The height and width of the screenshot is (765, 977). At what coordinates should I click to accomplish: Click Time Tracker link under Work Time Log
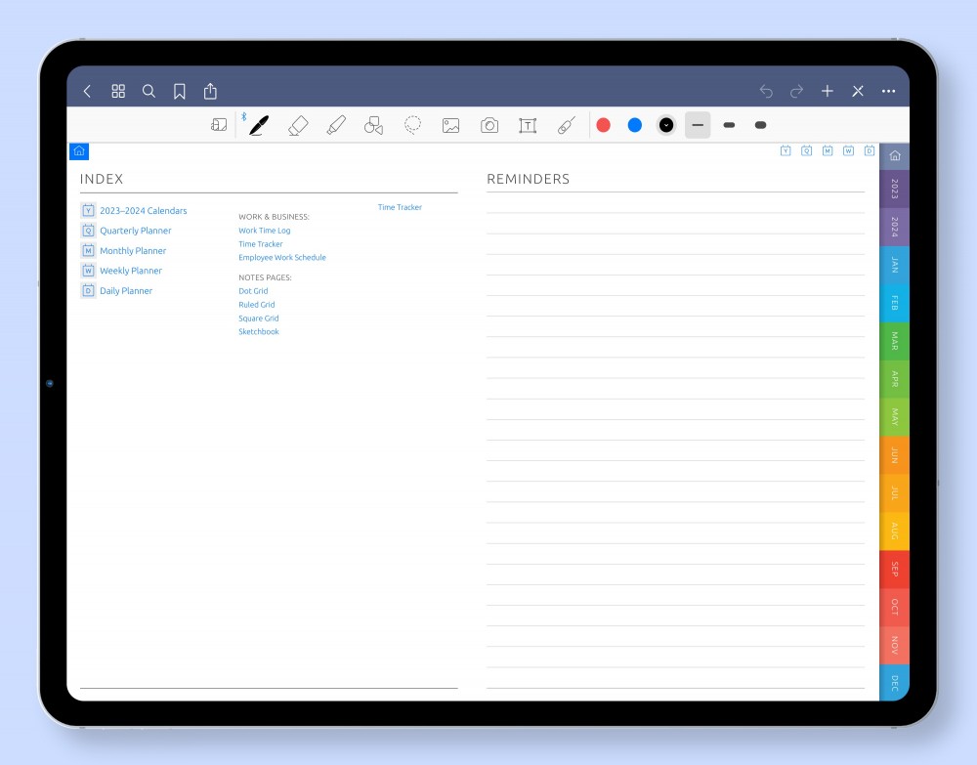pyautogui.click(x=261, y=244)
